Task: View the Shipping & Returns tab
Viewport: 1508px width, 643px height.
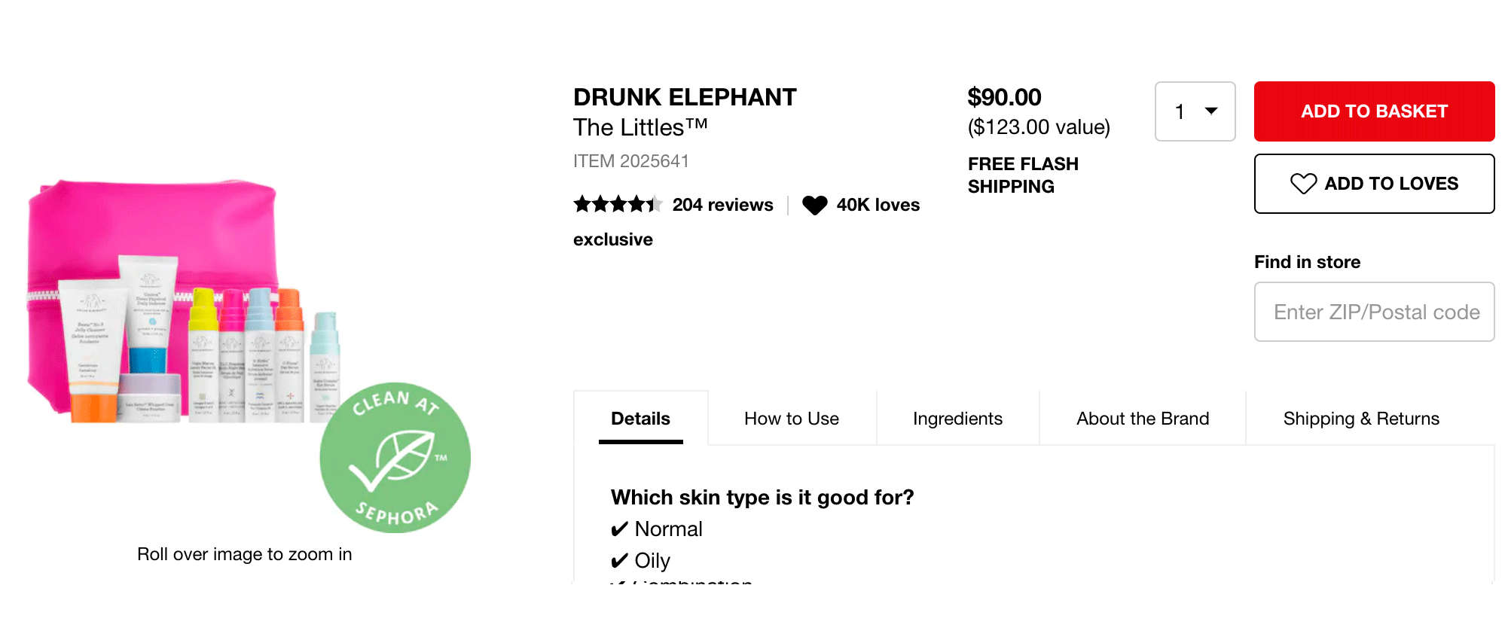Action: coord(1360,419)
